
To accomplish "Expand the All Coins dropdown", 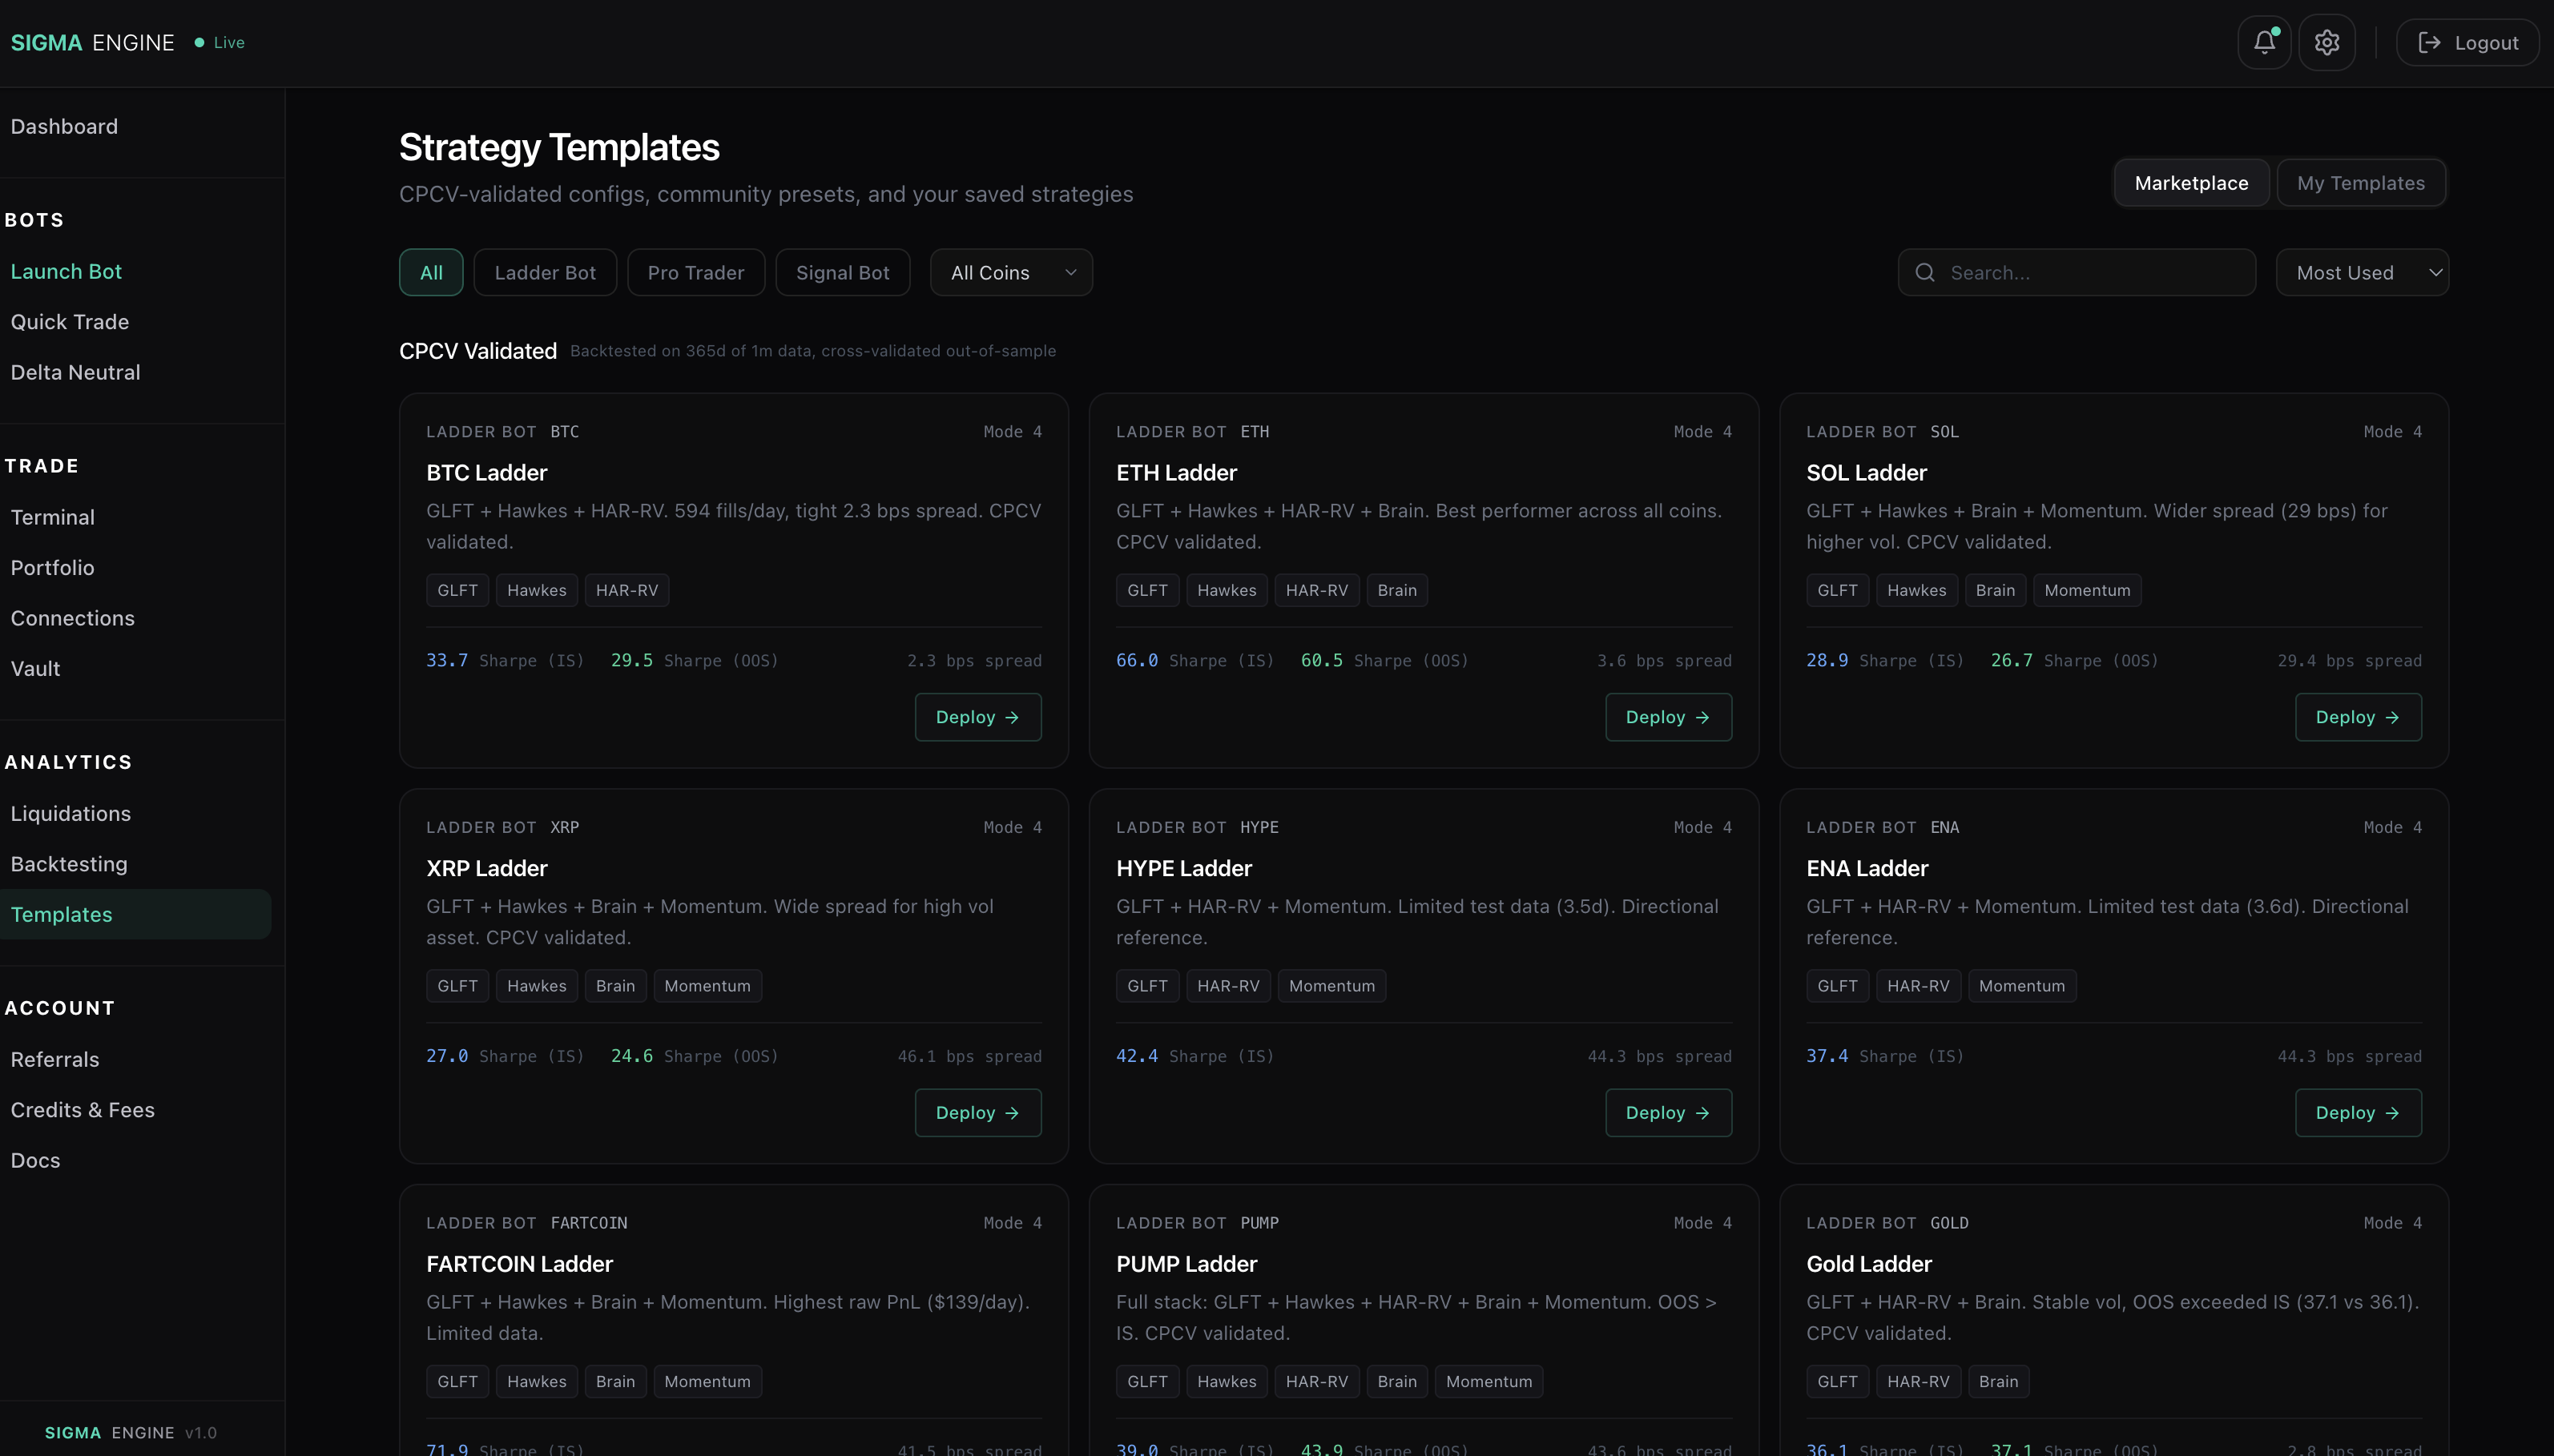I will pos(1011,272).
